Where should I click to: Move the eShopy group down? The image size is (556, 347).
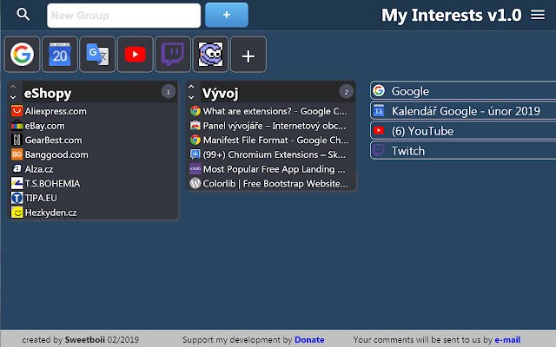[x=13, y=97]
